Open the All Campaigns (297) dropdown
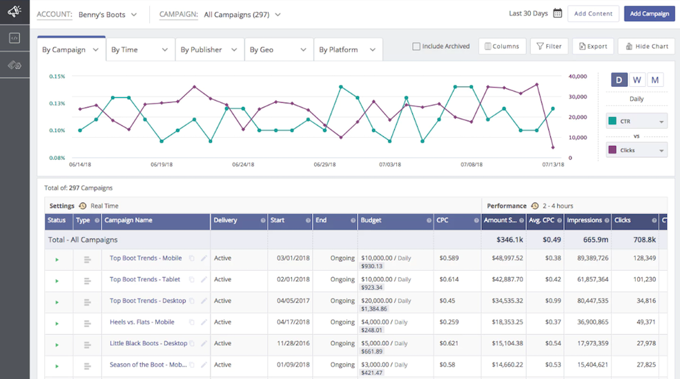This screenshot has height=379, width=680. 242,14
